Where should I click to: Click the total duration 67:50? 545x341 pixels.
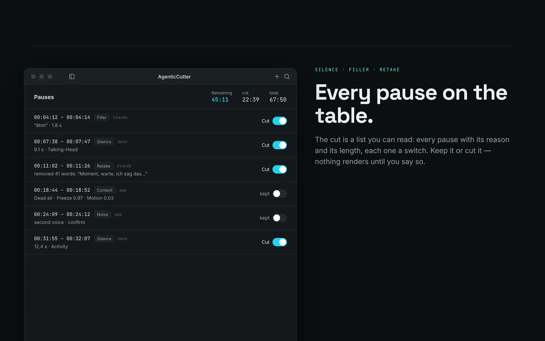(x=278, y=100)
